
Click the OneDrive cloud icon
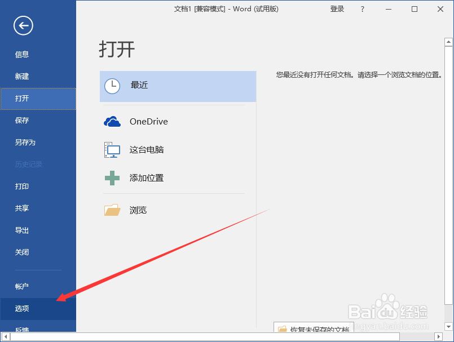coord(112,122)
